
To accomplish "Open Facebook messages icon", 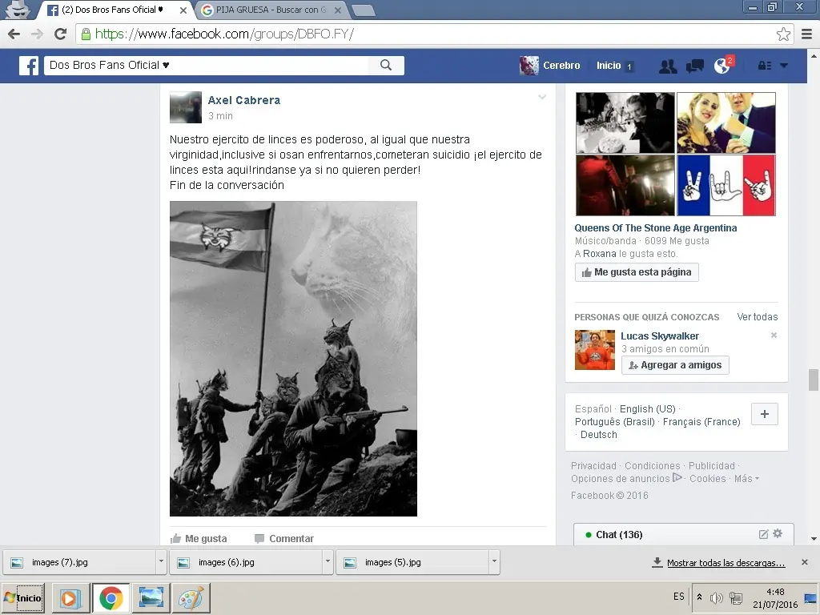I will [694, 66].
